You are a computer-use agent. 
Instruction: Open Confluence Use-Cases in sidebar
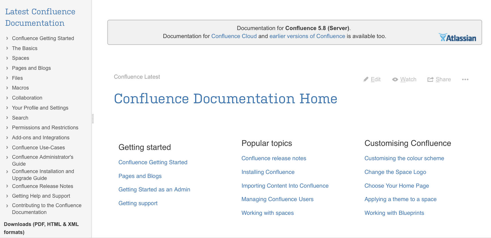point(38,148)
